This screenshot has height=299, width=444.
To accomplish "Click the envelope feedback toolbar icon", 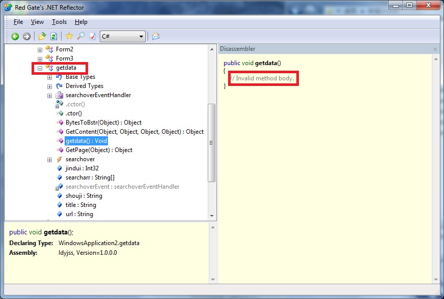I will 156,36.
